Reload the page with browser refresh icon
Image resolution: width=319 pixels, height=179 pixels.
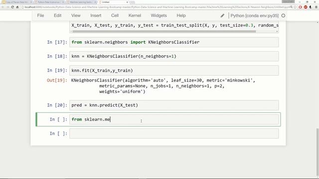click(12, 7)
